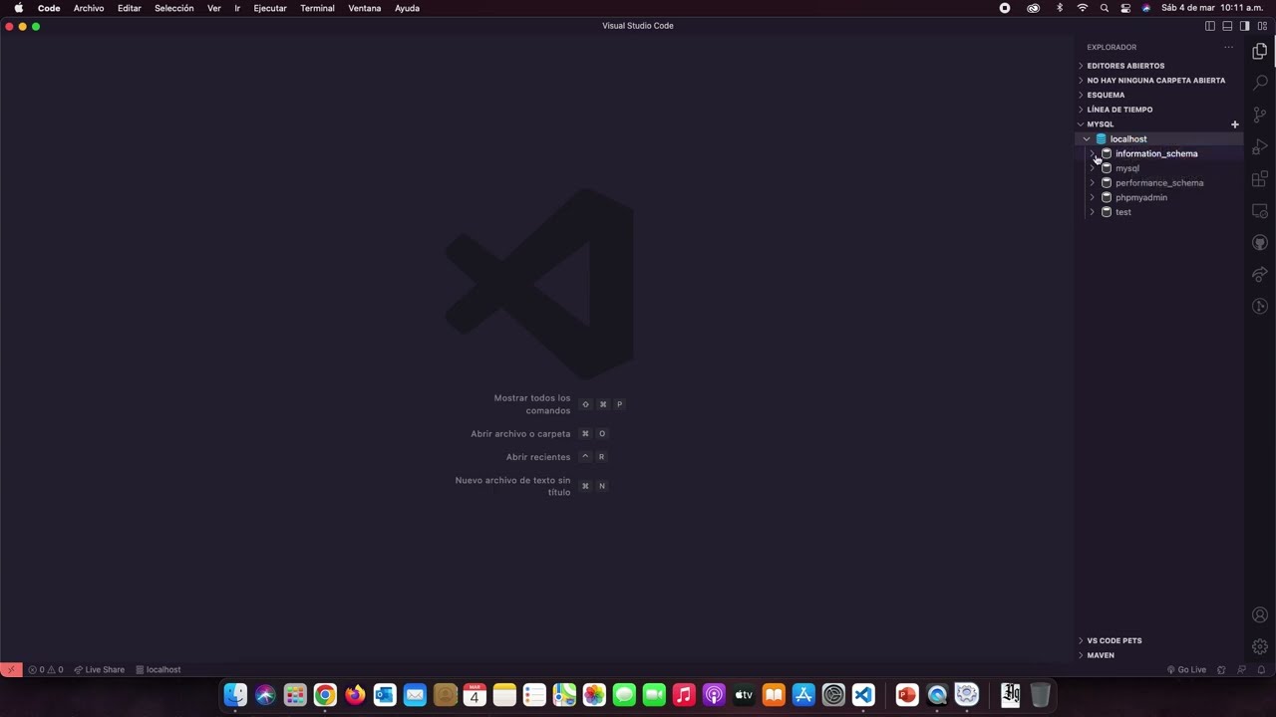Expand the VS Code Pets section
1276x717 pixels.
[1158, 640]
